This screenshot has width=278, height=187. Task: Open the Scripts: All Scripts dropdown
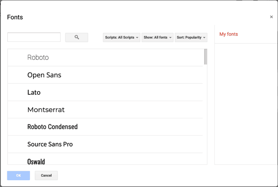point(121,37)
